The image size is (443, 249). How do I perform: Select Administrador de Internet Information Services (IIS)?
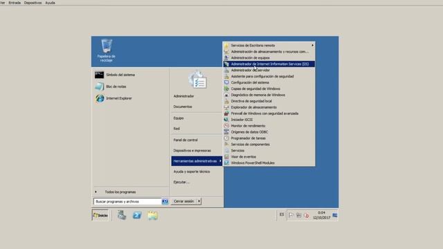tap(269, 64)
